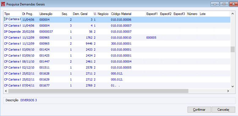
Task: Click the vertical scrollbar thumb
Action: click(232, 49)
